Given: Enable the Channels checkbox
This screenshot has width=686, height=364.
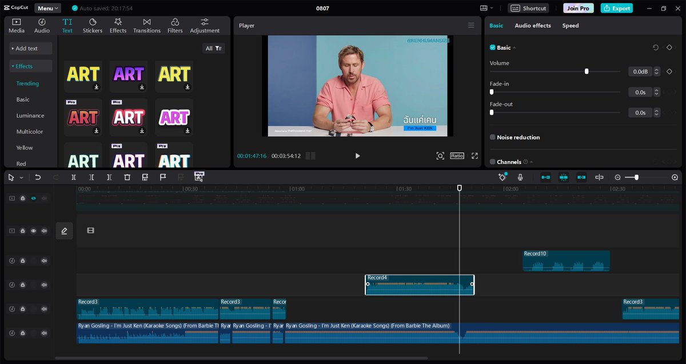Looking at the screenshot, I should 493,162.
